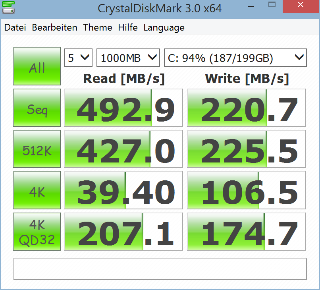Click the 4K QD32 write result 174.7
320x290 pixels.
[x=246, y=232]
